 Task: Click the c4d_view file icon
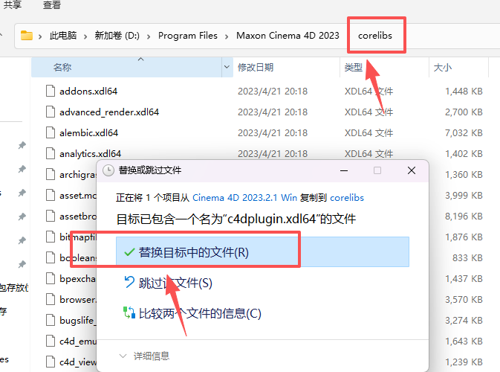[x=51, y=362]
